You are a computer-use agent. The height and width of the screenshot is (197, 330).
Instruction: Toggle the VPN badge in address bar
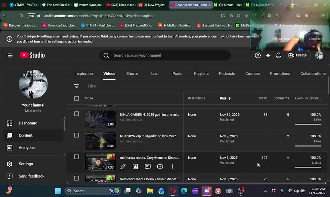(32, 16)
